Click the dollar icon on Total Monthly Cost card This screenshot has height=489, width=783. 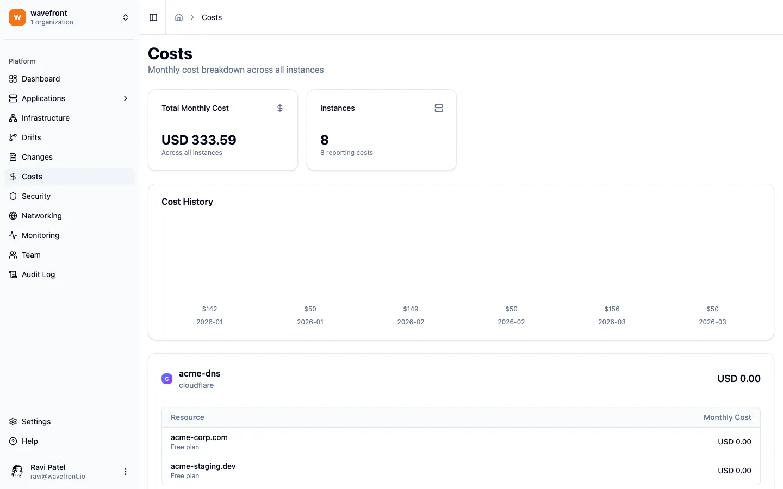click(279, 108)
